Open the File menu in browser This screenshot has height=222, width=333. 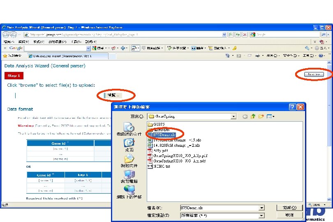pos(9,42)
